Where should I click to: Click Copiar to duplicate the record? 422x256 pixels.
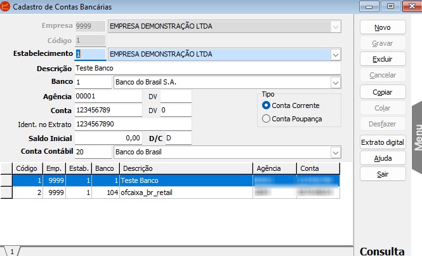382,91
